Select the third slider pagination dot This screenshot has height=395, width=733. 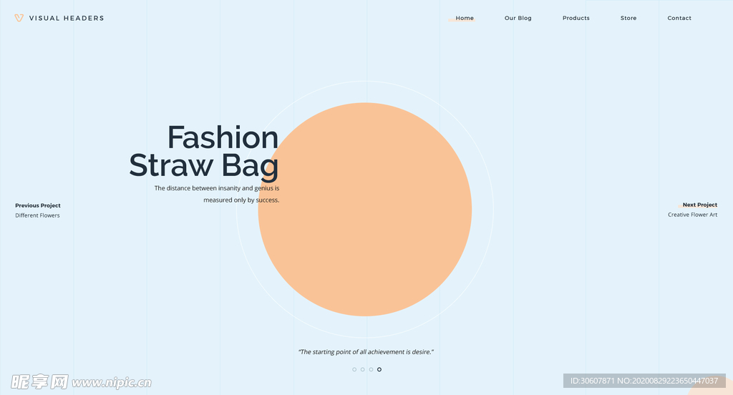coord(371,369)
